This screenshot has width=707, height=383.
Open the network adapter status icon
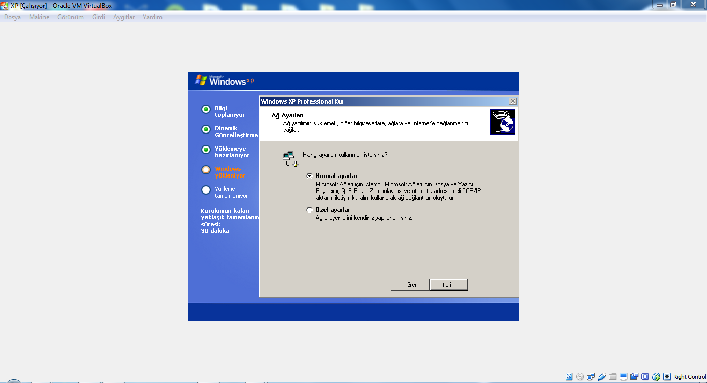(591, 377)
